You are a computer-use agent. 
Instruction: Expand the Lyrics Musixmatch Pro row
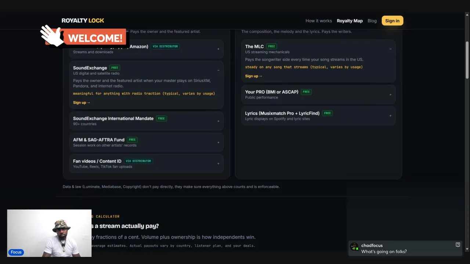click(x=318, y=115)
